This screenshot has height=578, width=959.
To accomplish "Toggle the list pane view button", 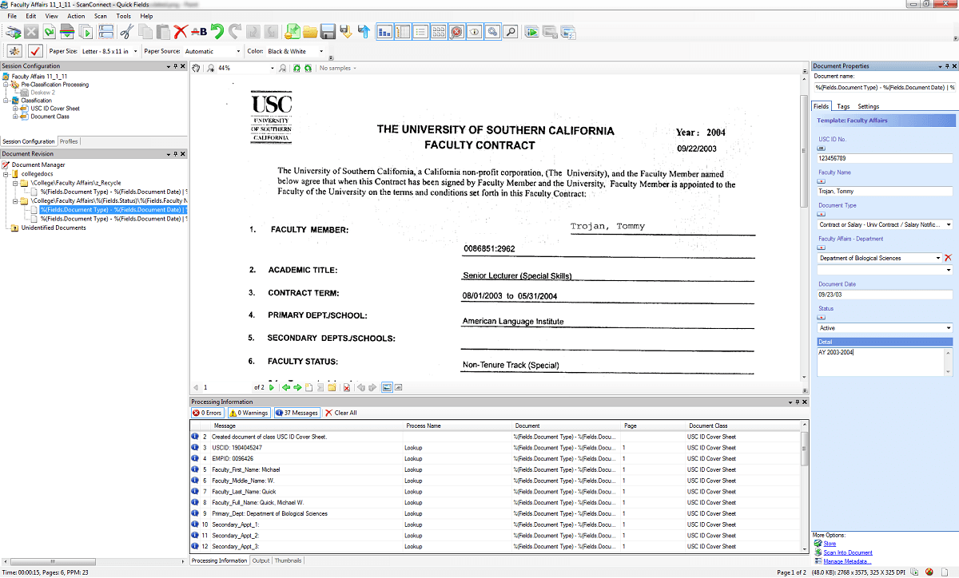I will pyautogui.click(x=420, y=32).
